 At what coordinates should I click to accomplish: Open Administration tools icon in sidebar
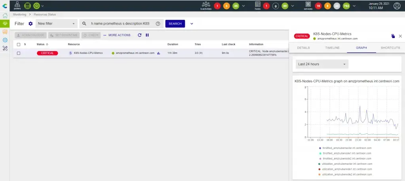click(x=5, y=48)
